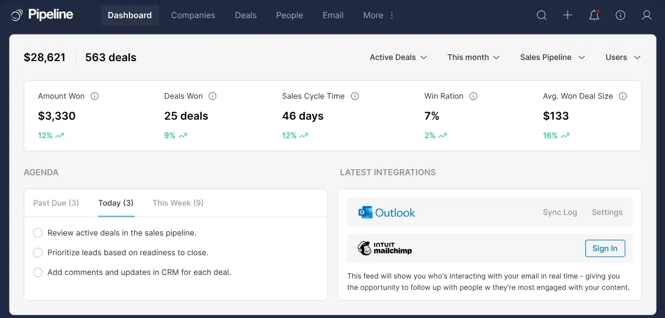Open the Outlook Sync Log link
665x318 pixels.
click(560, 212)
